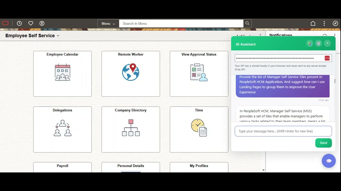Open the My Profiles tile
This screenshot has width=341, height=191.
(199, 167)
